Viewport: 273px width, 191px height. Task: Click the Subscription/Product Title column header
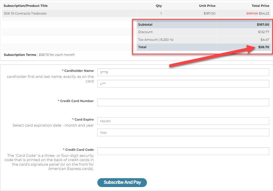pyautogui.click(x=26, y=6)
